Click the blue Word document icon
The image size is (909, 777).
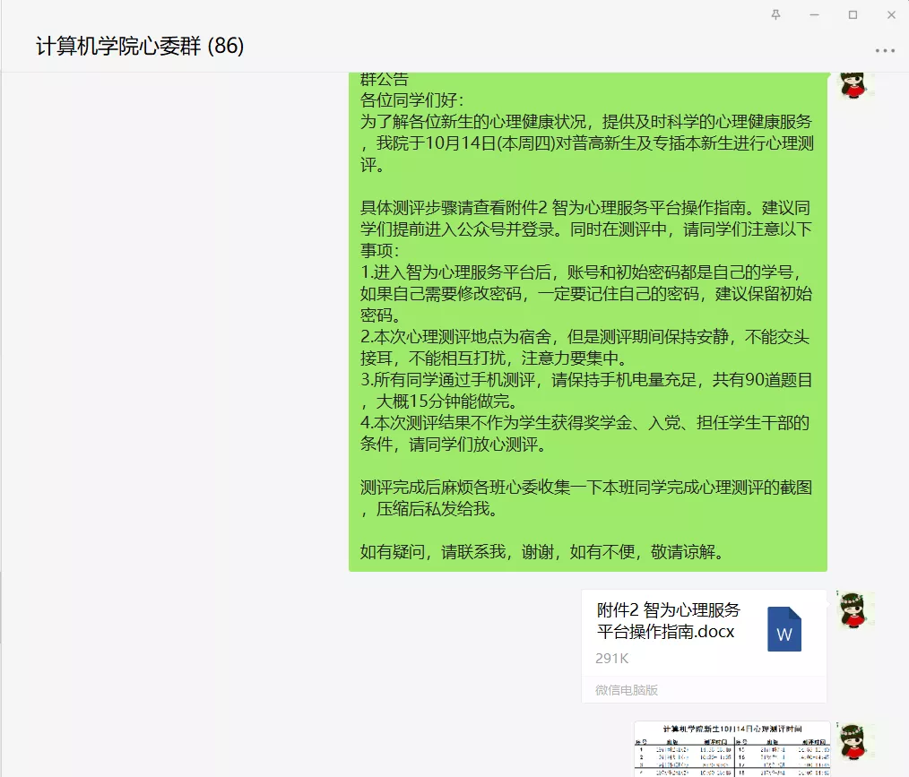point(784,628)
